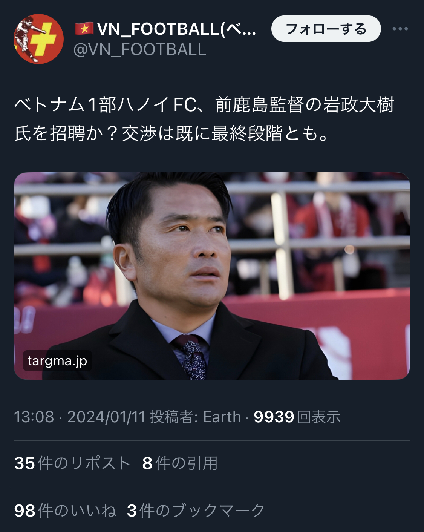The image size is (424, 532).
Task: View the 9939 回表示 view count
Action: coord(297,417)
